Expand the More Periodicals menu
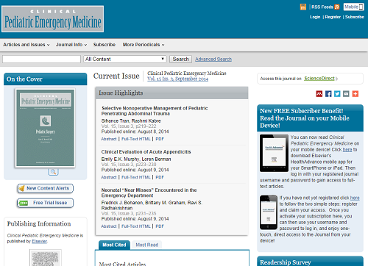Image resolution: width=368 pixels, height=266 pixels. [x=144, y=45]
